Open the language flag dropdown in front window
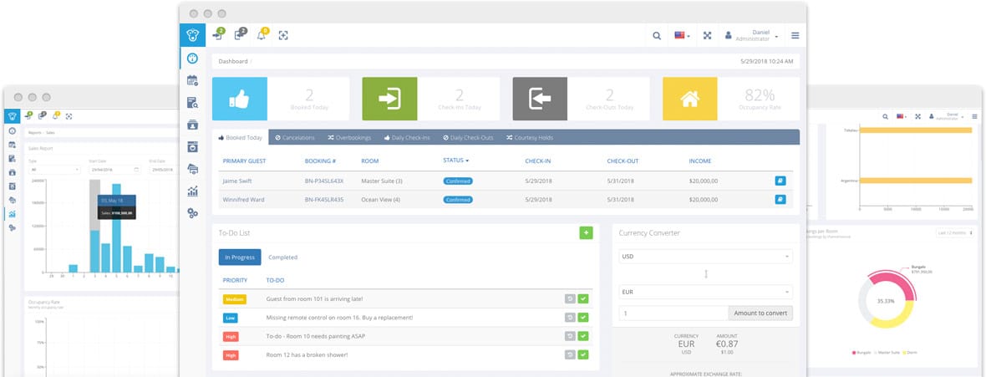The width and height of the screenshot is (986, 377). pyautogui.click(x=682, y=36)
